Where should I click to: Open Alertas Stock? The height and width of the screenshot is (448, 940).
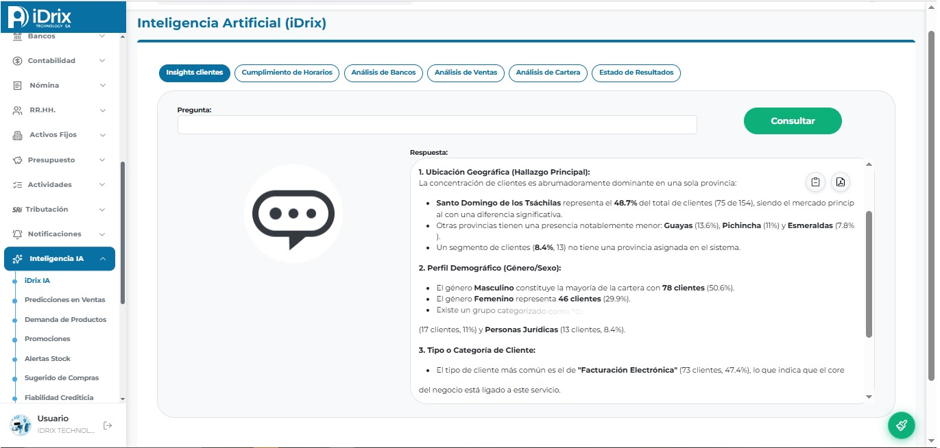pos(47,359)
